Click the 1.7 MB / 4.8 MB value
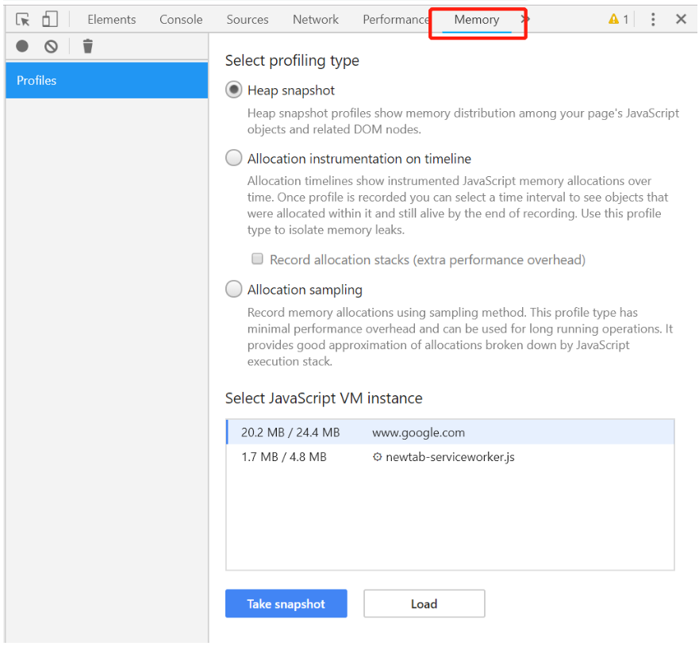Image resolution: width=699 pixels, height=646 pixels. click(284, 457)
